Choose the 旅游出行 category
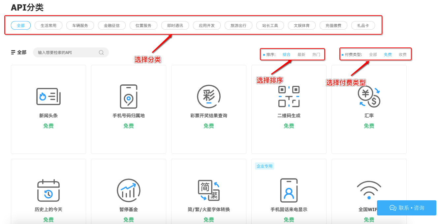439x224 pixels. (x=238, y=25)
